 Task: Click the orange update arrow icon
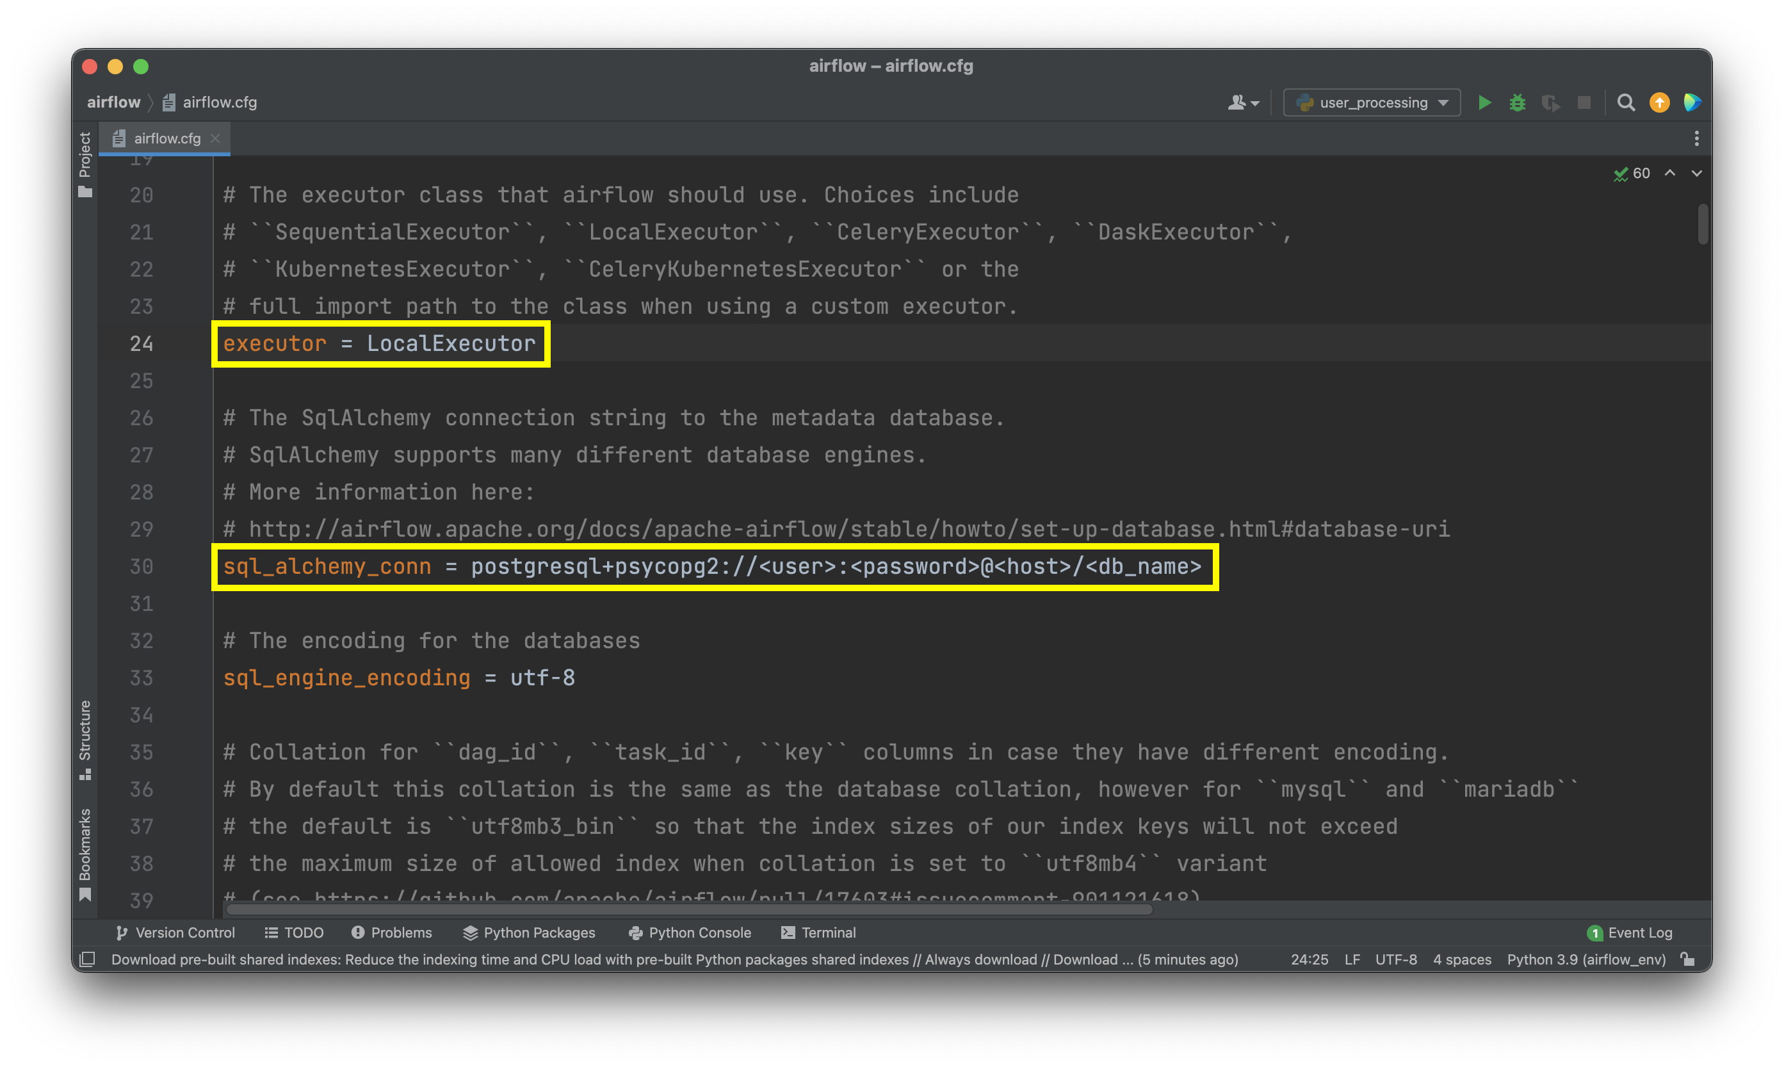(1659, 103)
